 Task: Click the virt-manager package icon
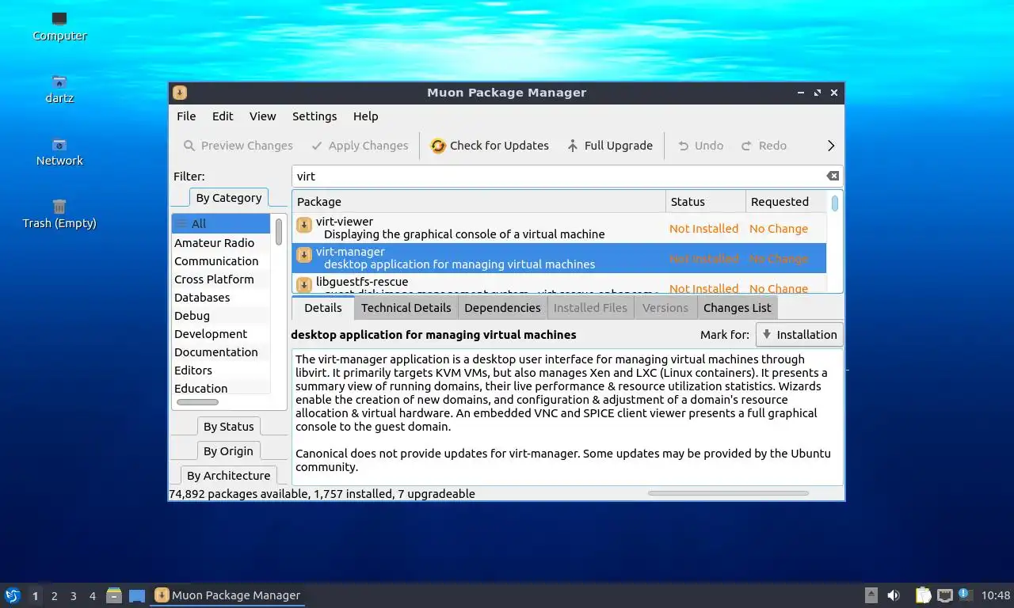point(303,256)
